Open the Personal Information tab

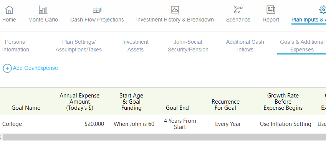(16, 46)
